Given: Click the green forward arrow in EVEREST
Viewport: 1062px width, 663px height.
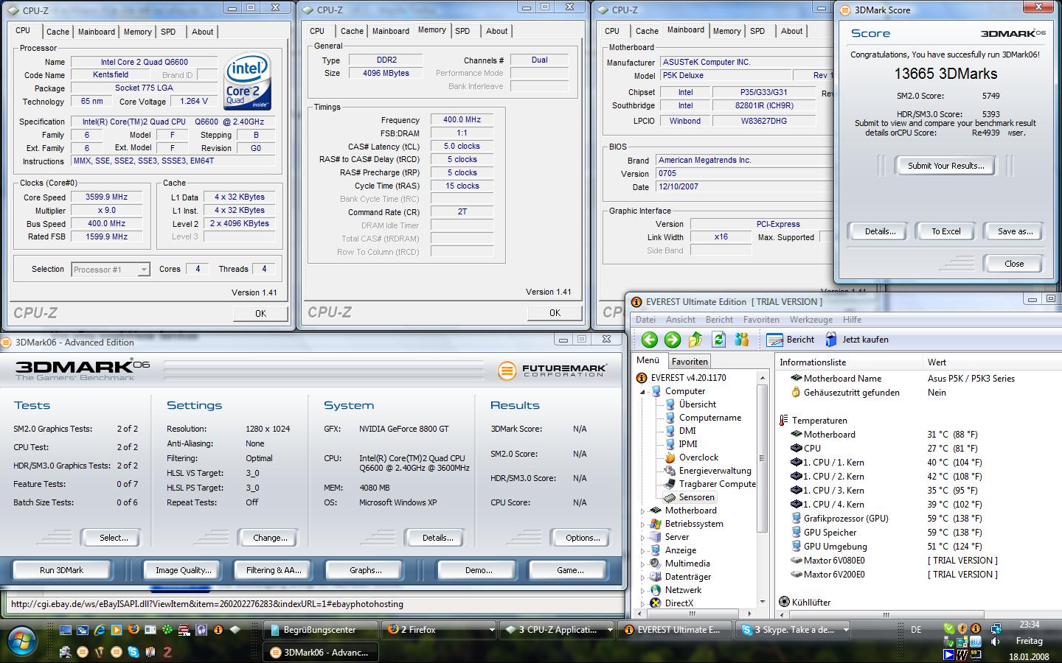Looking at the screenshot, I should [x=672, y=340].
